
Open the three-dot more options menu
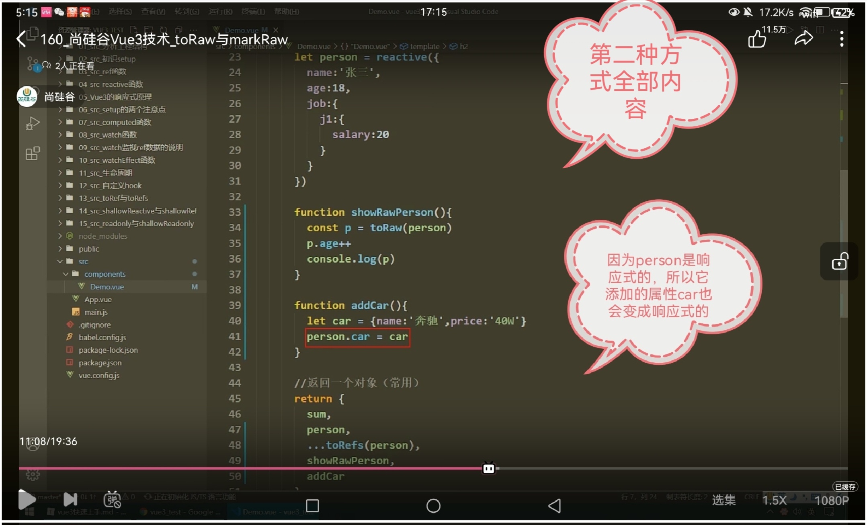(841, 39)
